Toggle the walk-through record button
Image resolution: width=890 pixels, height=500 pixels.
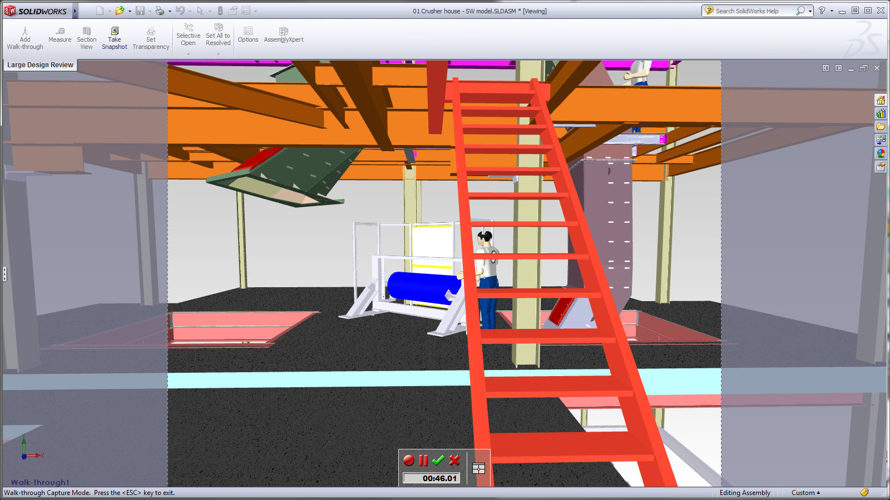(409, 460)
